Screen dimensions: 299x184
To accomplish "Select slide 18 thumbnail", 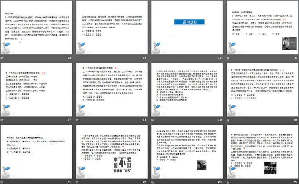I will 112,90.
